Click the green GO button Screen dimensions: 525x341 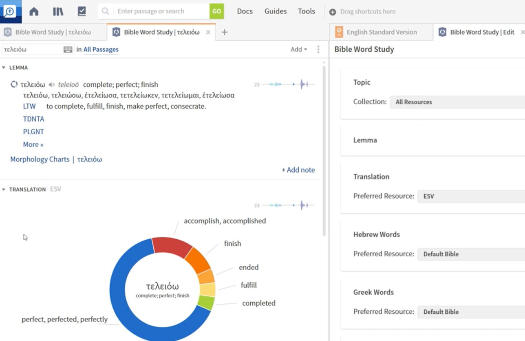pos(217,11)
